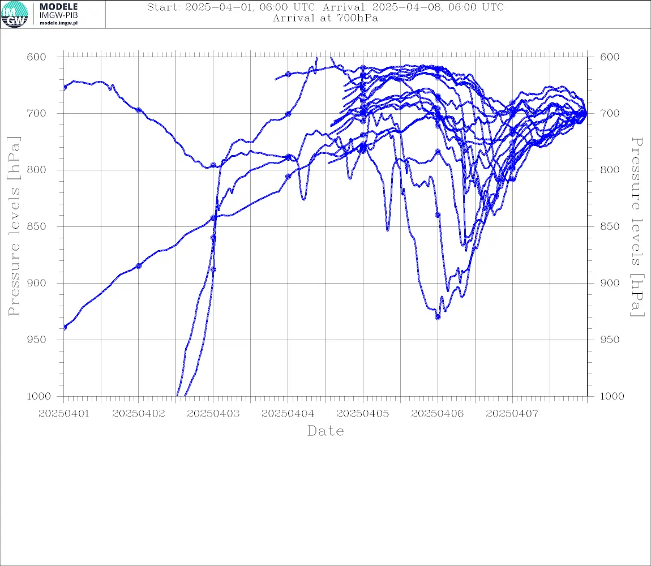Click trajectory marker near 695 hPa on 20250402
Screen dimensions: 651x566
point(139,110)
